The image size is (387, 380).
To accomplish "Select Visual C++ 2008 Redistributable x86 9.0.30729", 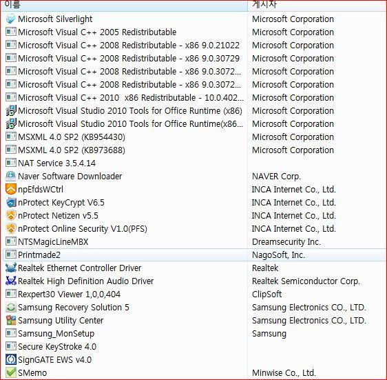I will 129,59.
